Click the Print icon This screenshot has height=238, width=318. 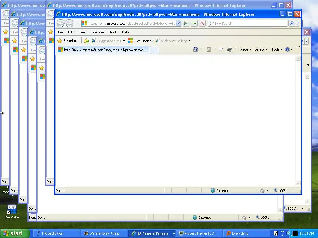pos(229,49)
